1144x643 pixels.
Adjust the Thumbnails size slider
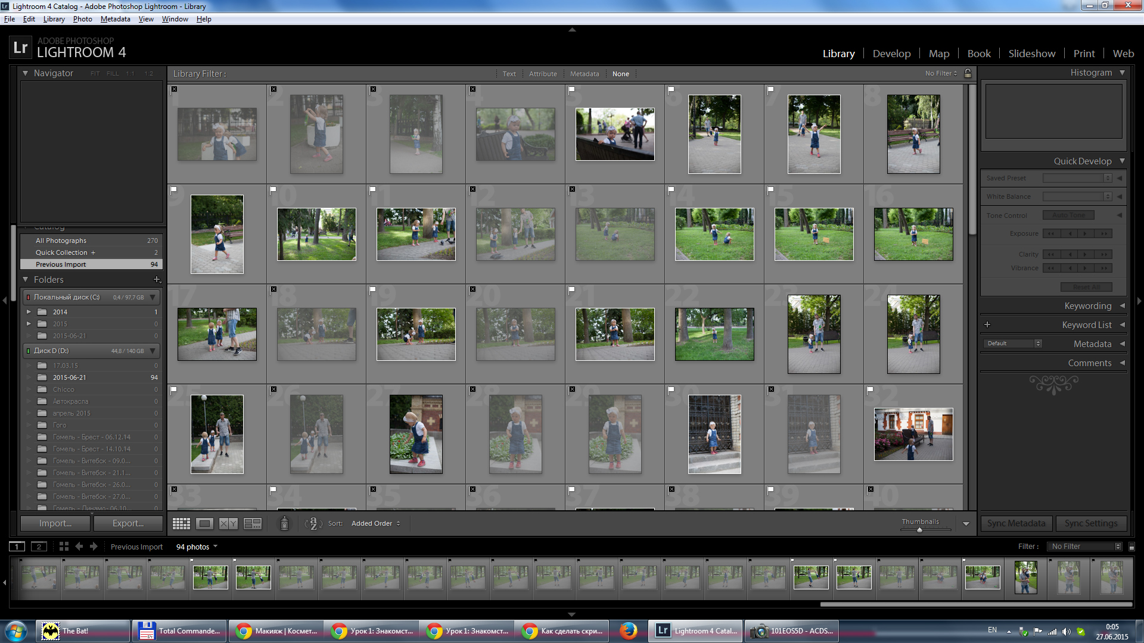point(919,529)
